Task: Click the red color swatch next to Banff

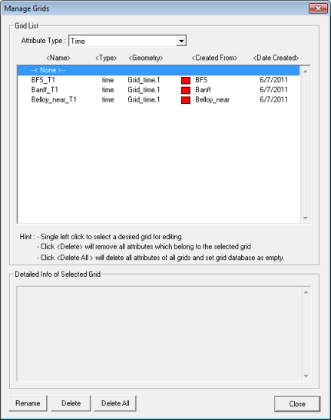Action: point(186,90)
